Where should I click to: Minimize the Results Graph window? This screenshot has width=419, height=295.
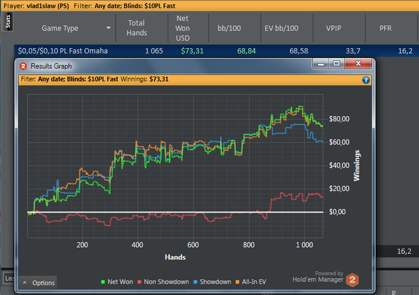click(321, 63)
